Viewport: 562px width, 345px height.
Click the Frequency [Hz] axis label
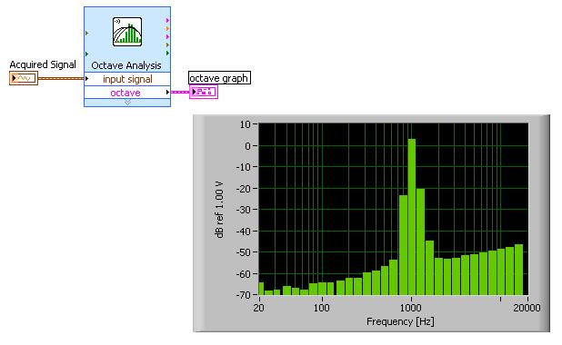(x=400, y=321)
